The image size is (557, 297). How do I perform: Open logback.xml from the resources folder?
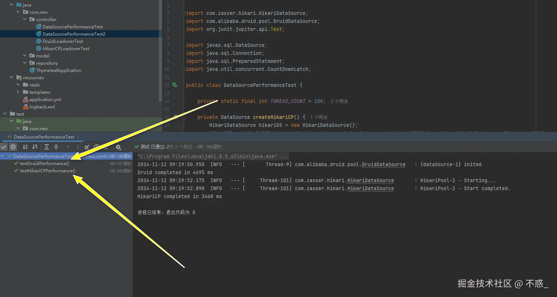coord(42,107)
